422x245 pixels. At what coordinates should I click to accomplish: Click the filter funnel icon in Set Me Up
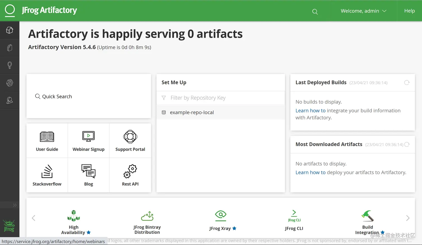tap(164, 98)
